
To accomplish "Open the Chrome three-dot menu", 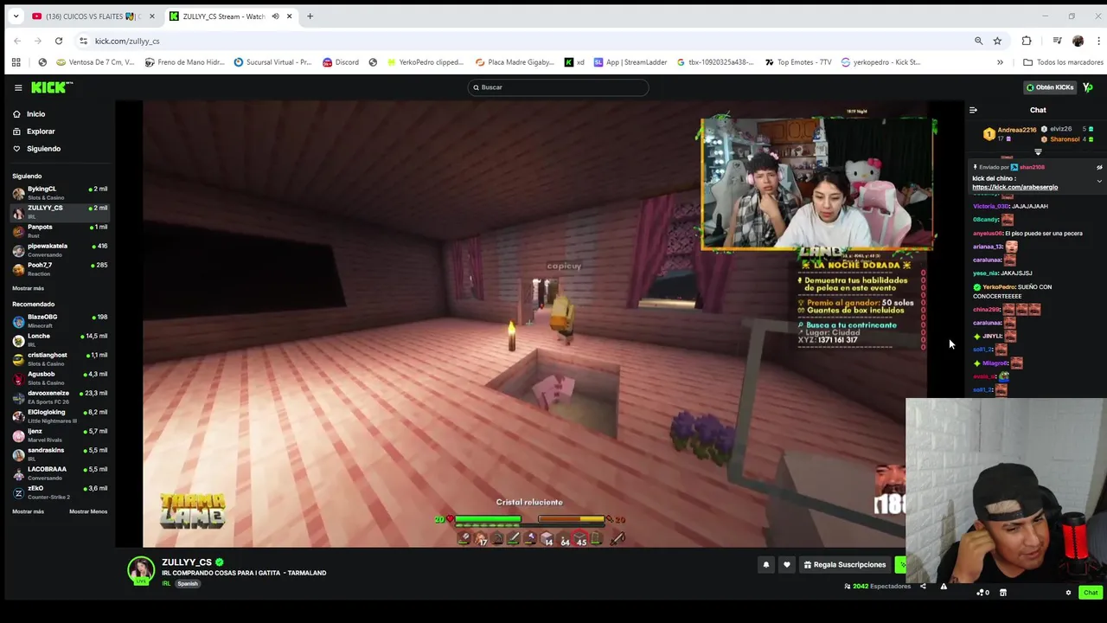I will click(1098, 41).
